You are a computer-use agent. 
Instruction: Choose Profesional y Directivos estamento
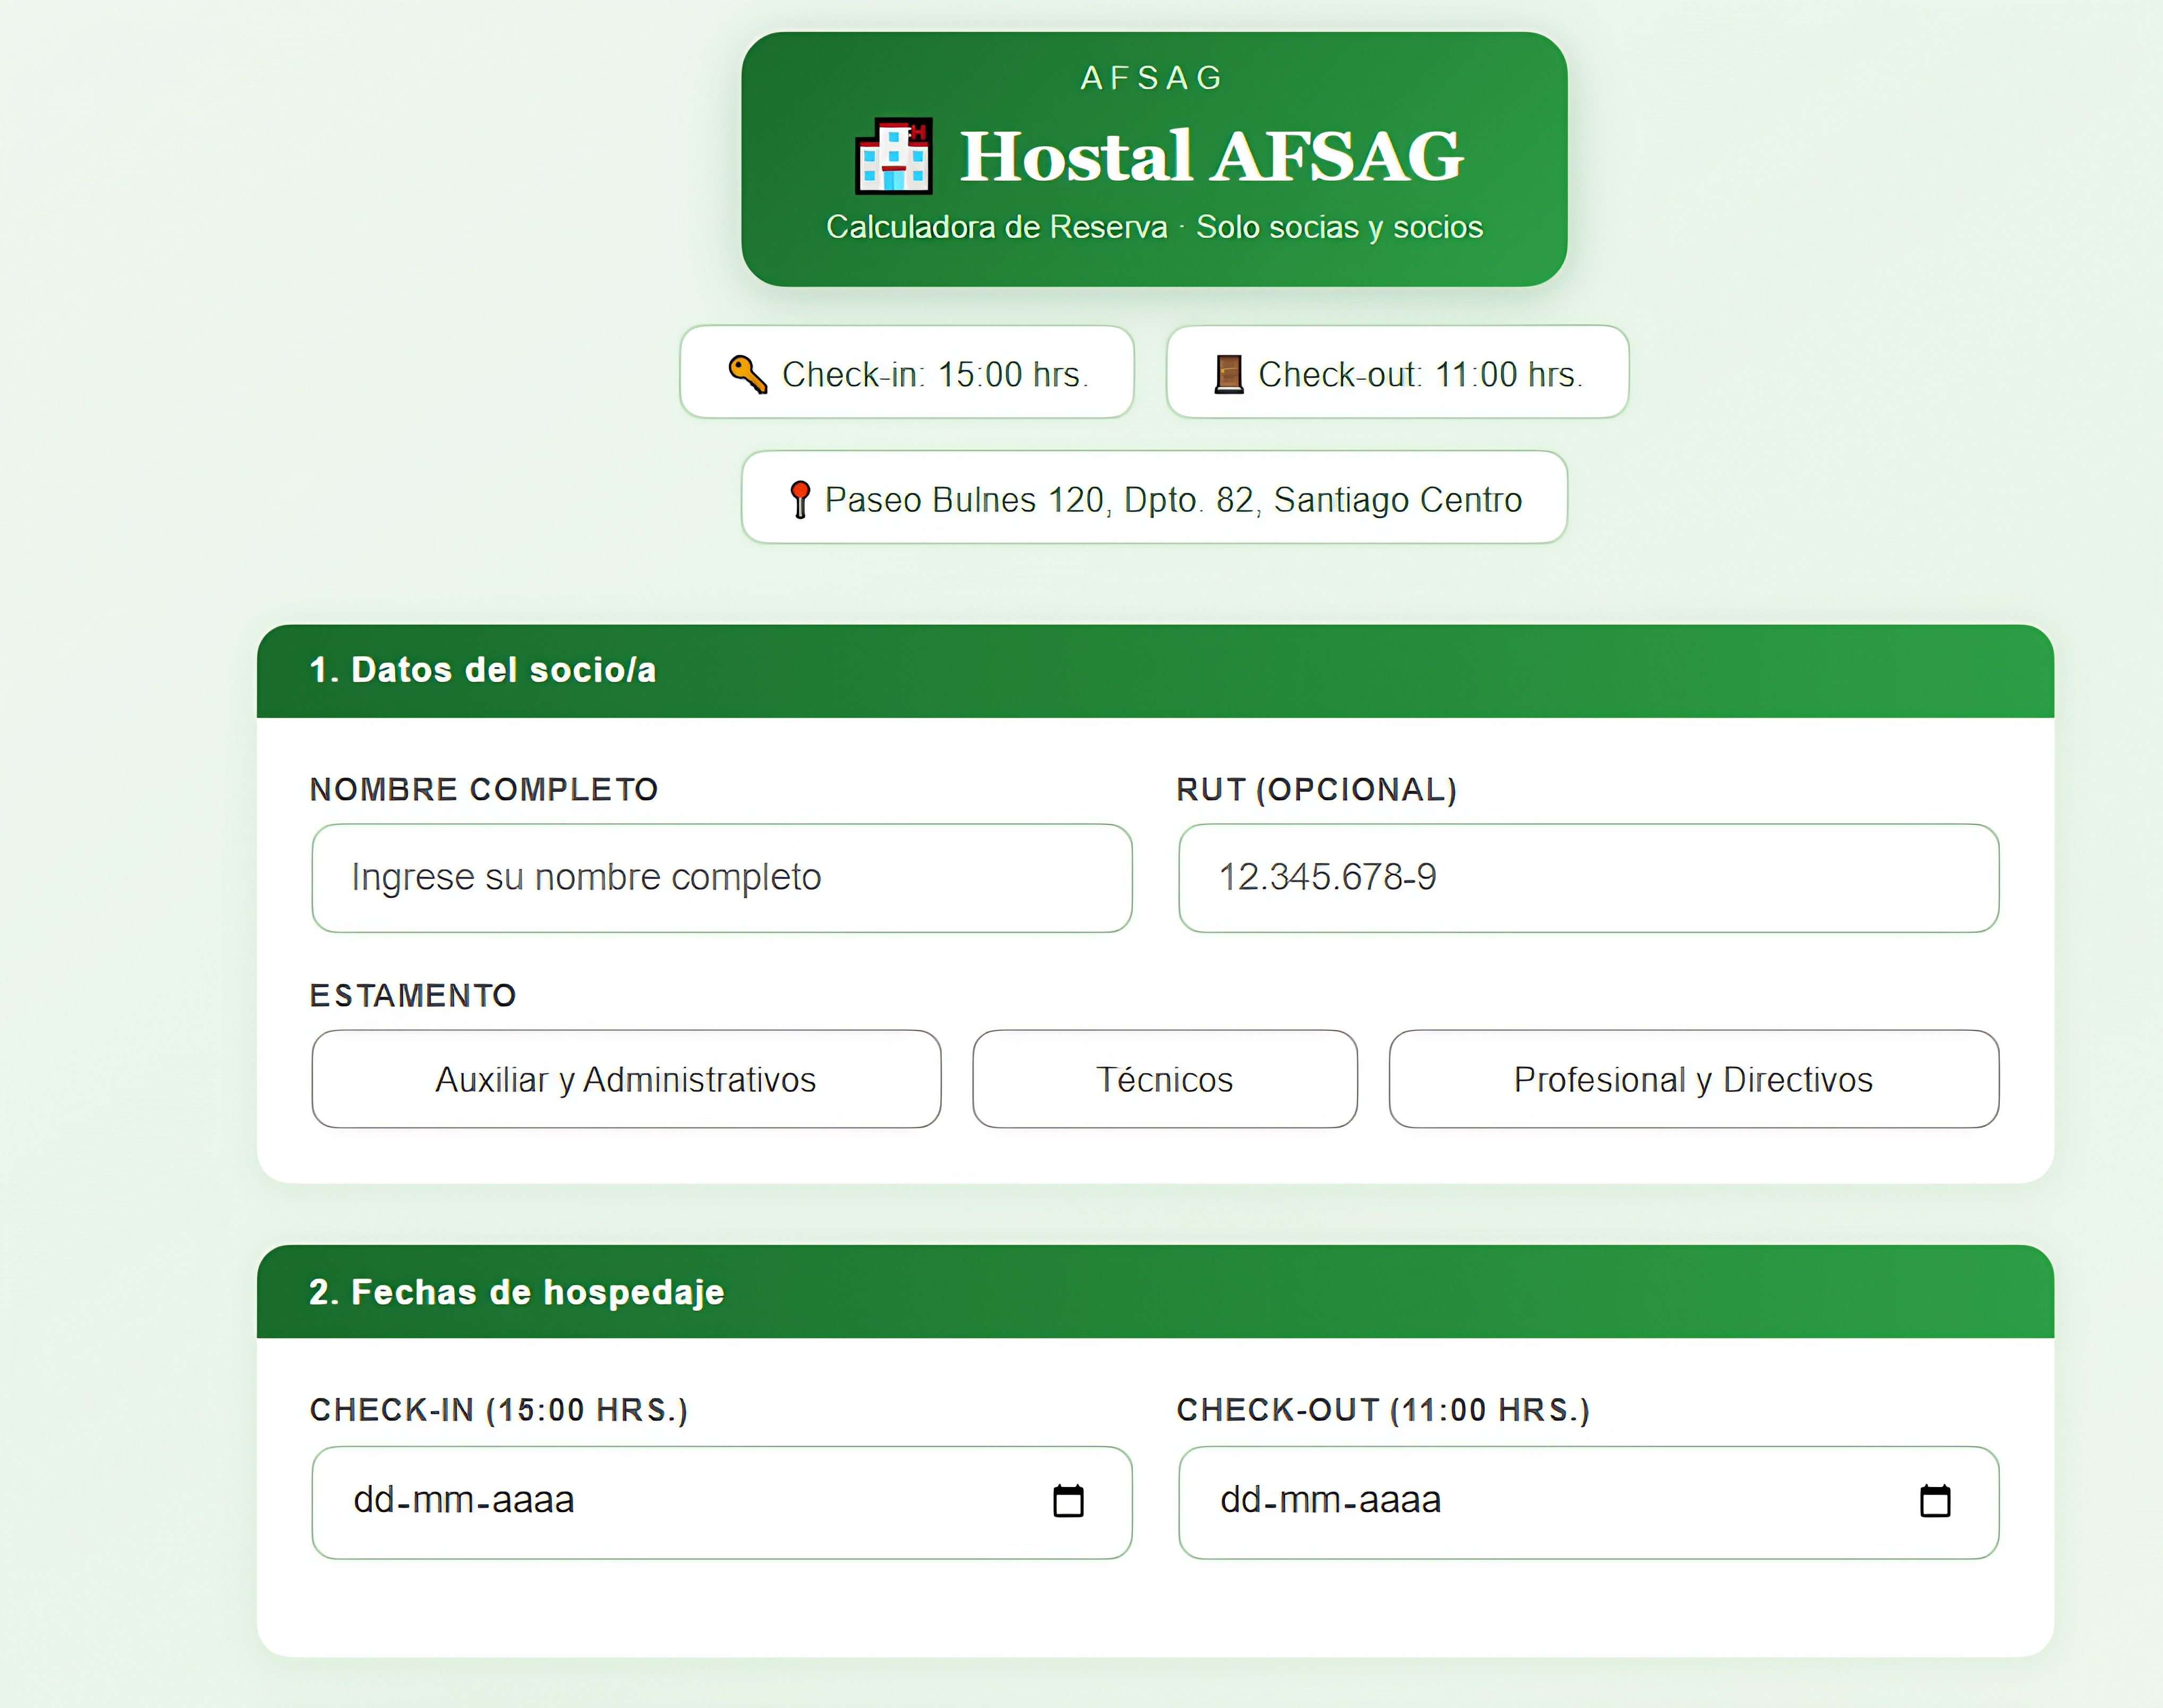tap(1692, 1079)
